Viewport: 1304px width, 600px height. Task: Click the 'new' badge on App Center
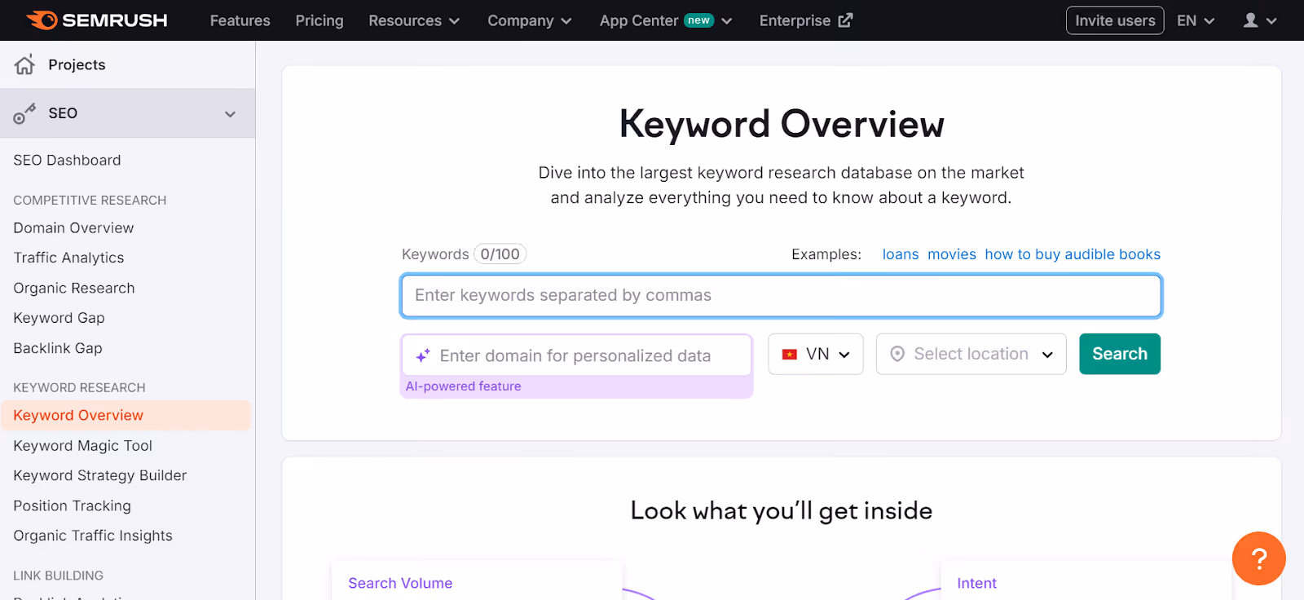click(698, 20)
